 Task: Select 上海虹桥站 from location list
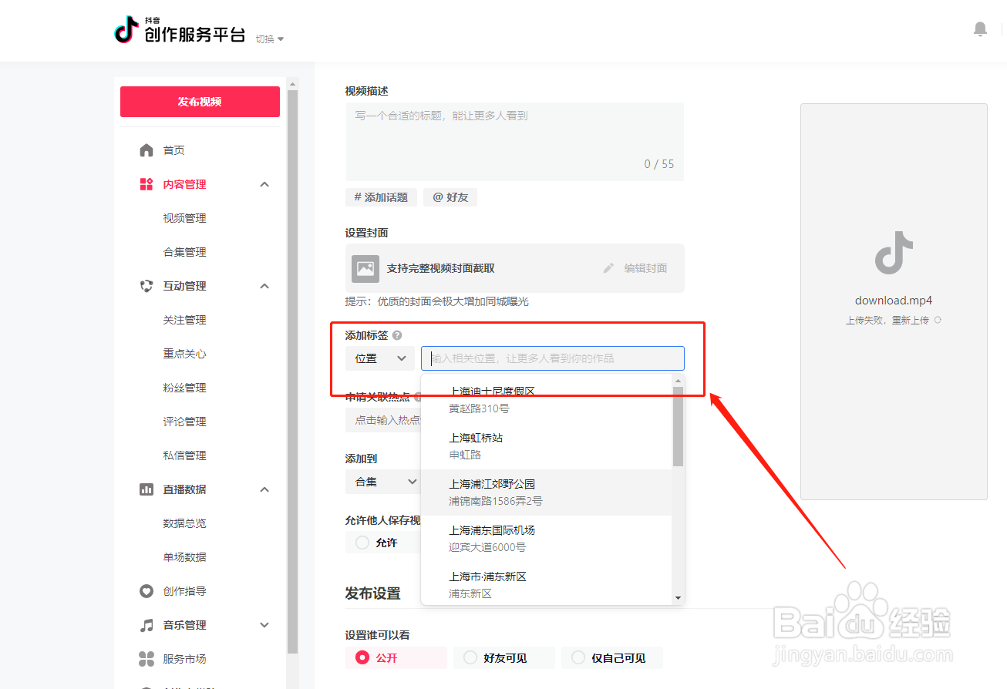click(546, 446)
